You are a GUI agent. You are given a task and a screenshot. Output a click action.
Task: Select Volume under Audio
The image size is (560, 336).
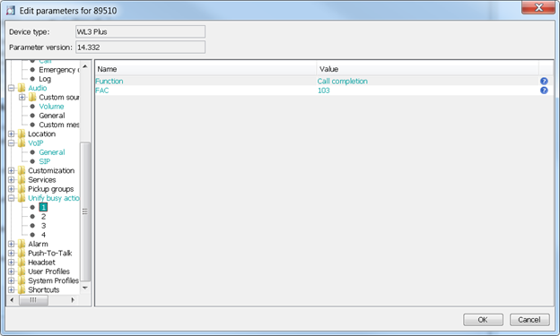[51, 107]
